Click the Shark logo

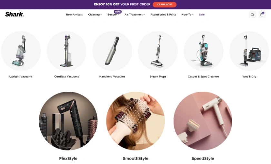(15, 14)
